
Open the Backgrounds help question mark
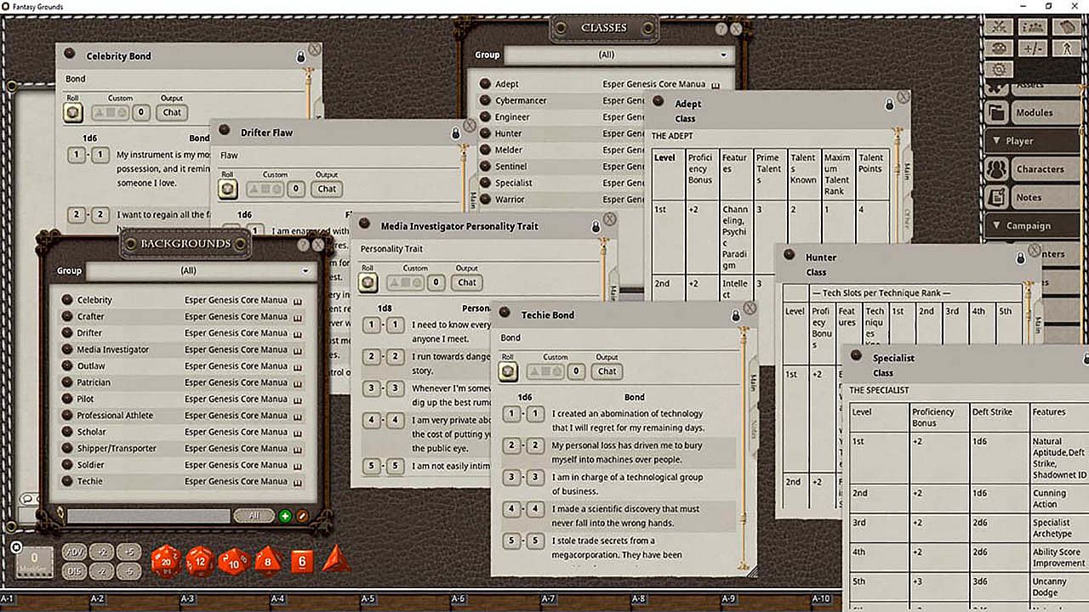point(304,245)
